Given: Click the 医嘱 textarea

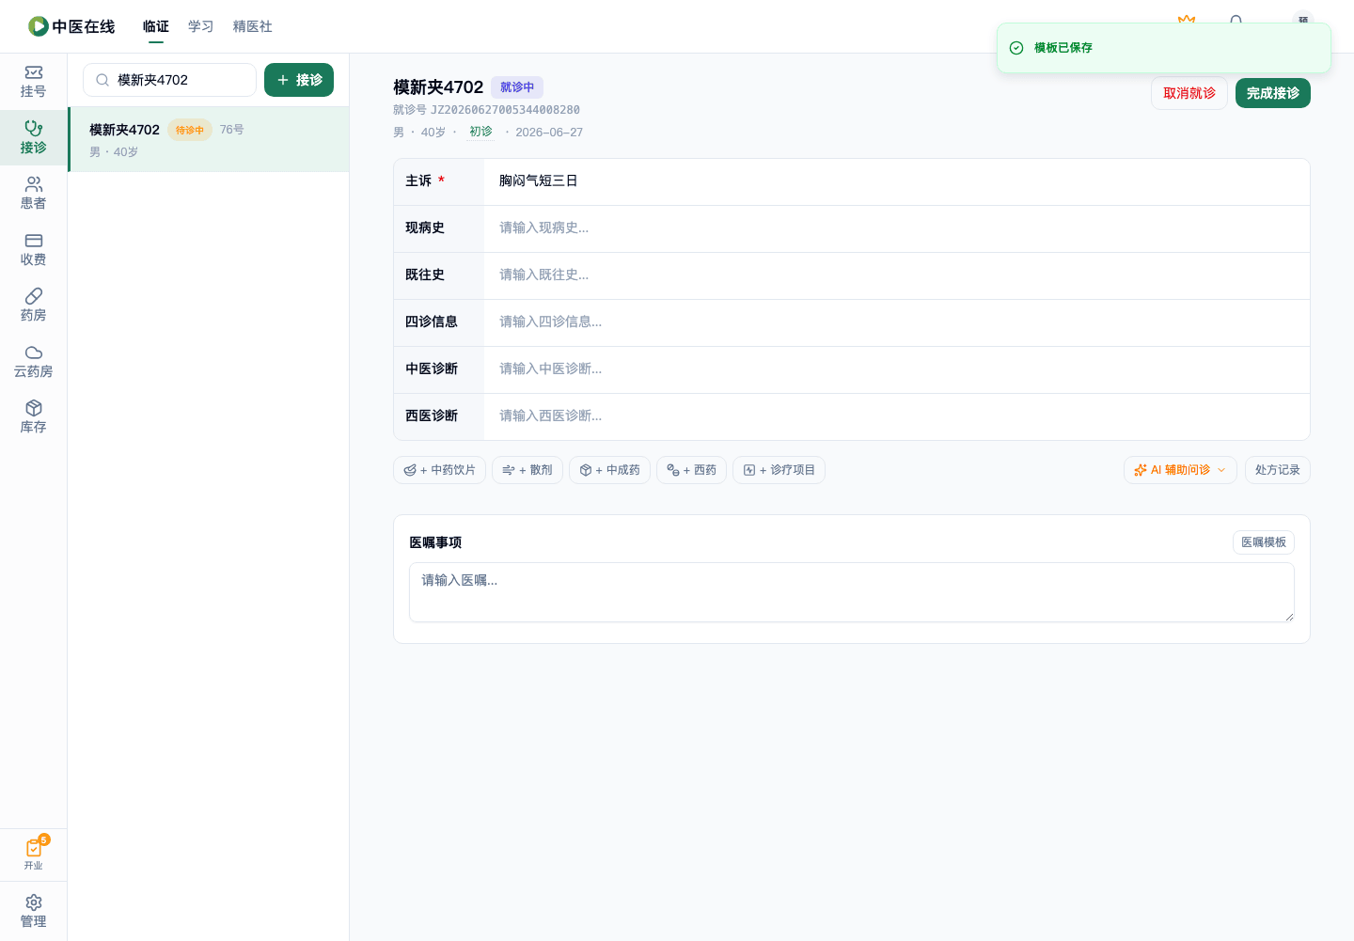Looking at the screenshot, I should point(852,592).
